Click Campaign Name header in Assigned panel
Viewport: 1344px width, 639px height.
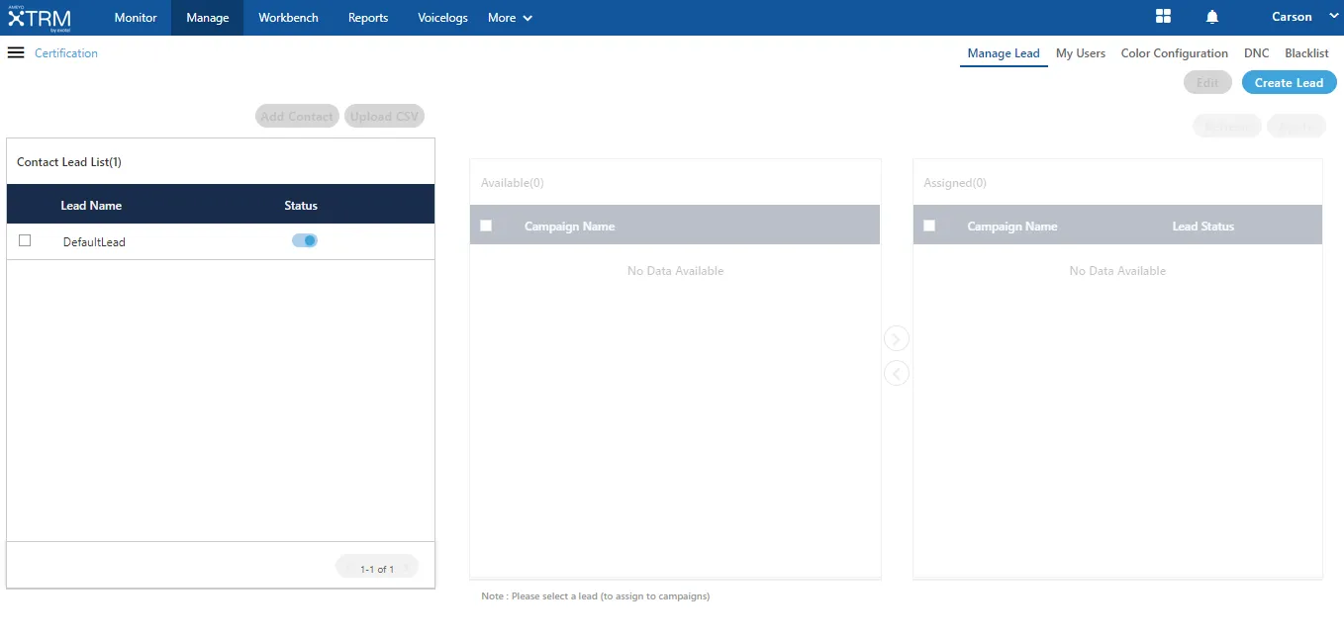tap(1011, 227)
